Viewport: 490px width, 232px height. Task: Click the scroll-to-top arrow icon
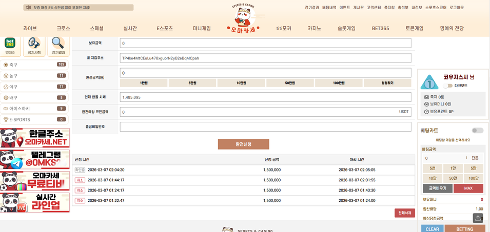(x=478, y=218)
